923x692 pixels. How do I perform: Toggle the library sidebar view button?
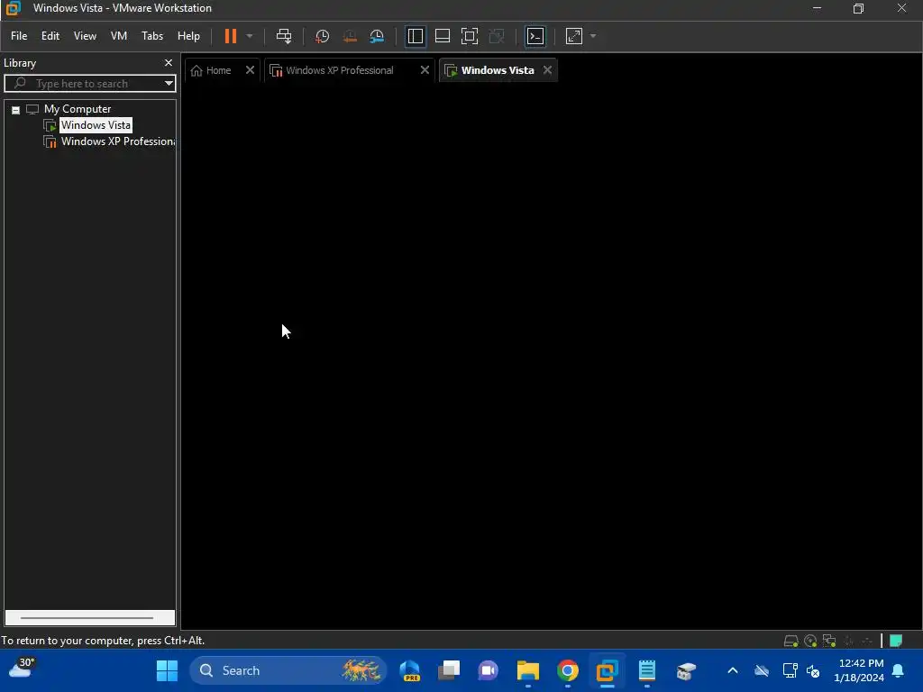pyautogui.click(x=415, y=36)
